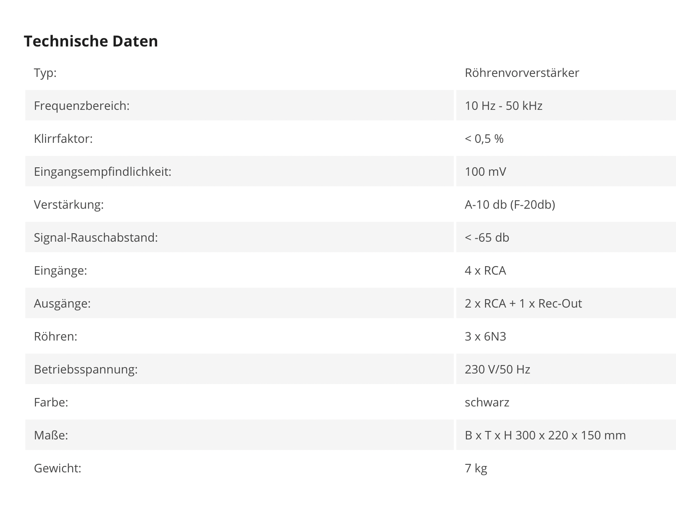The width and height of the screenshot is (676, 507).
Task: Click the Verstärkung row label
Action: coord(69,204)
